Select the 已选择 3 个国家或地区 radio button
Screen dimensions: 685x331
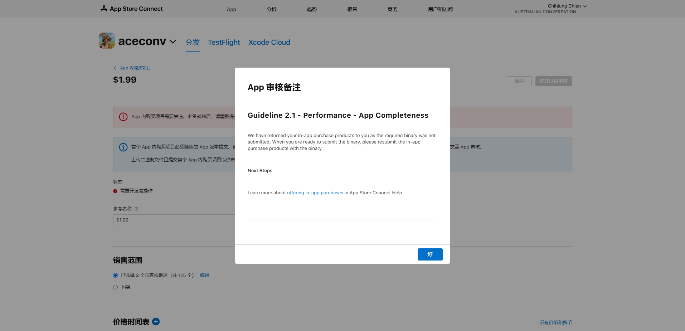click(115, 276)
